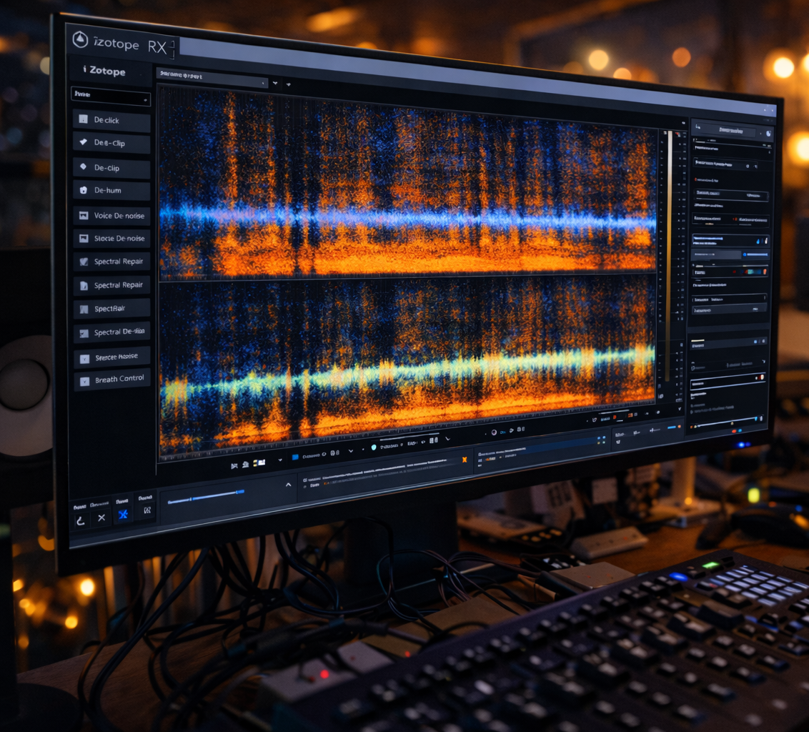
Task: Click the X tool icon in bottom-left toolbar
Action: pos(101,517)
